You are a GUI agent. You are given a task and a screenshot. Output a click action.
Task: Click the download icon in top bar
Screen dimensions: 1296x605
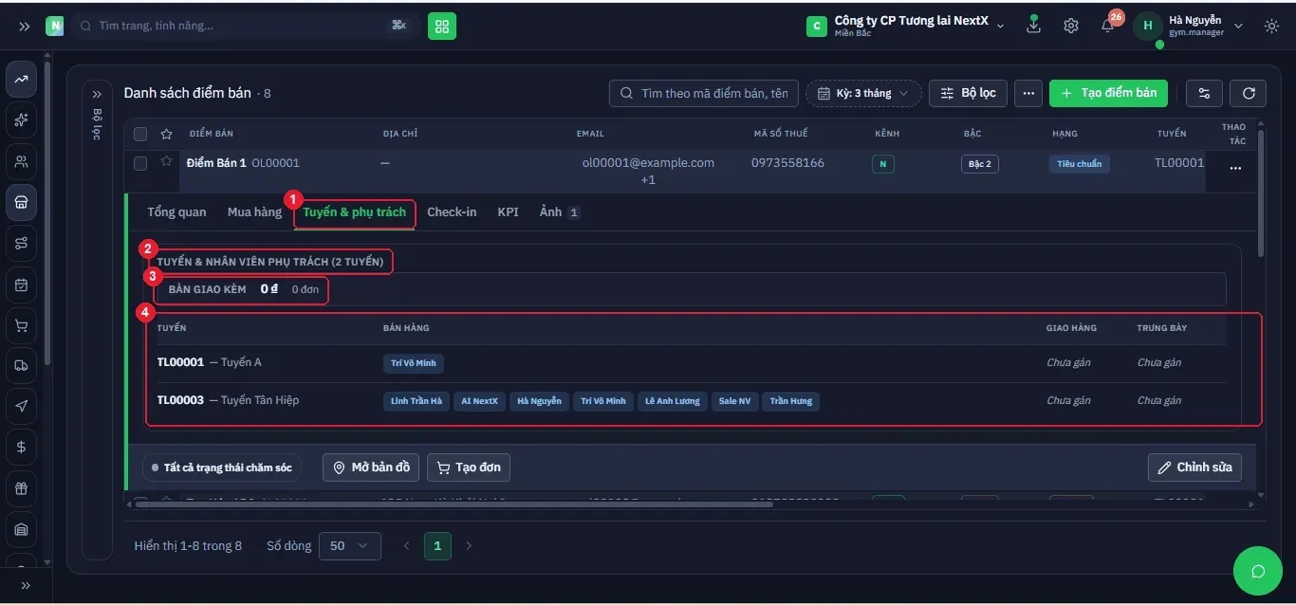[1034, 26]
